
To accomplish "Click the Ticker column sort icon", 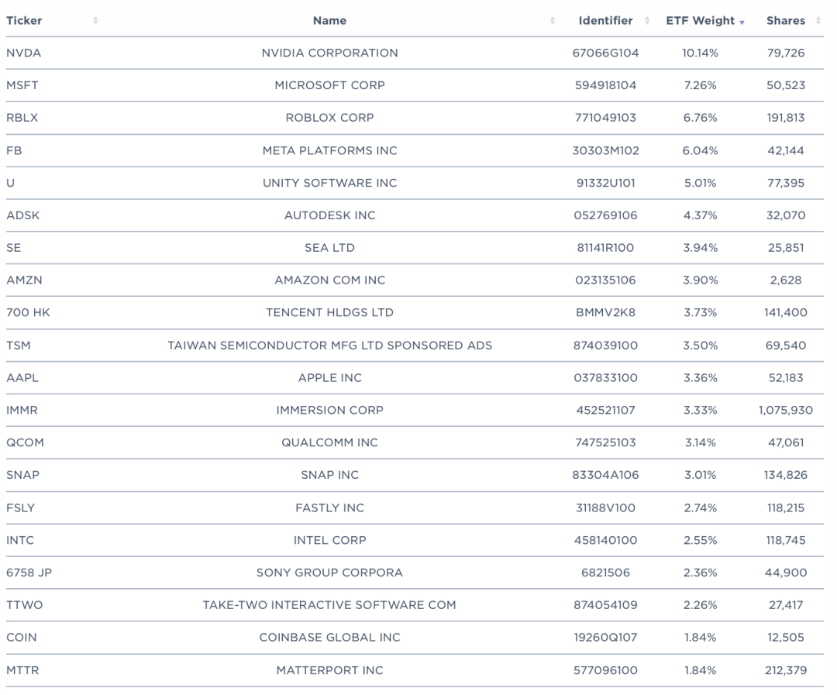I will [x=95, y=21].
